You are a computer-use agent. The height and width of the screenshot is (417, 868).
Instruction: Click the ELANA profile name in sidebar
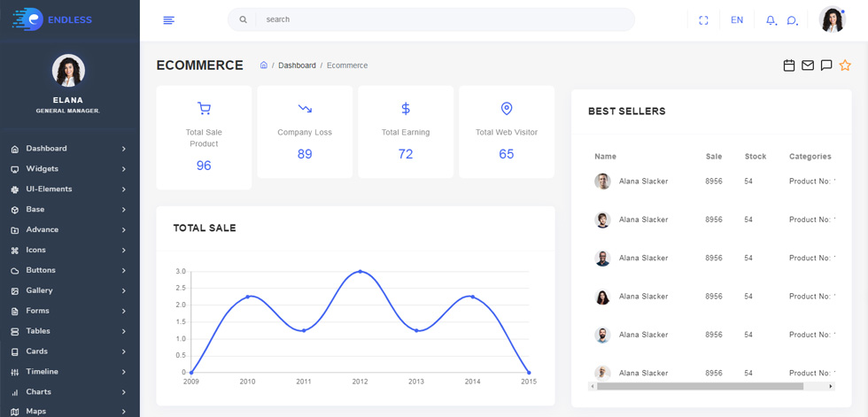pyautogui.click(x=68, y=100)
